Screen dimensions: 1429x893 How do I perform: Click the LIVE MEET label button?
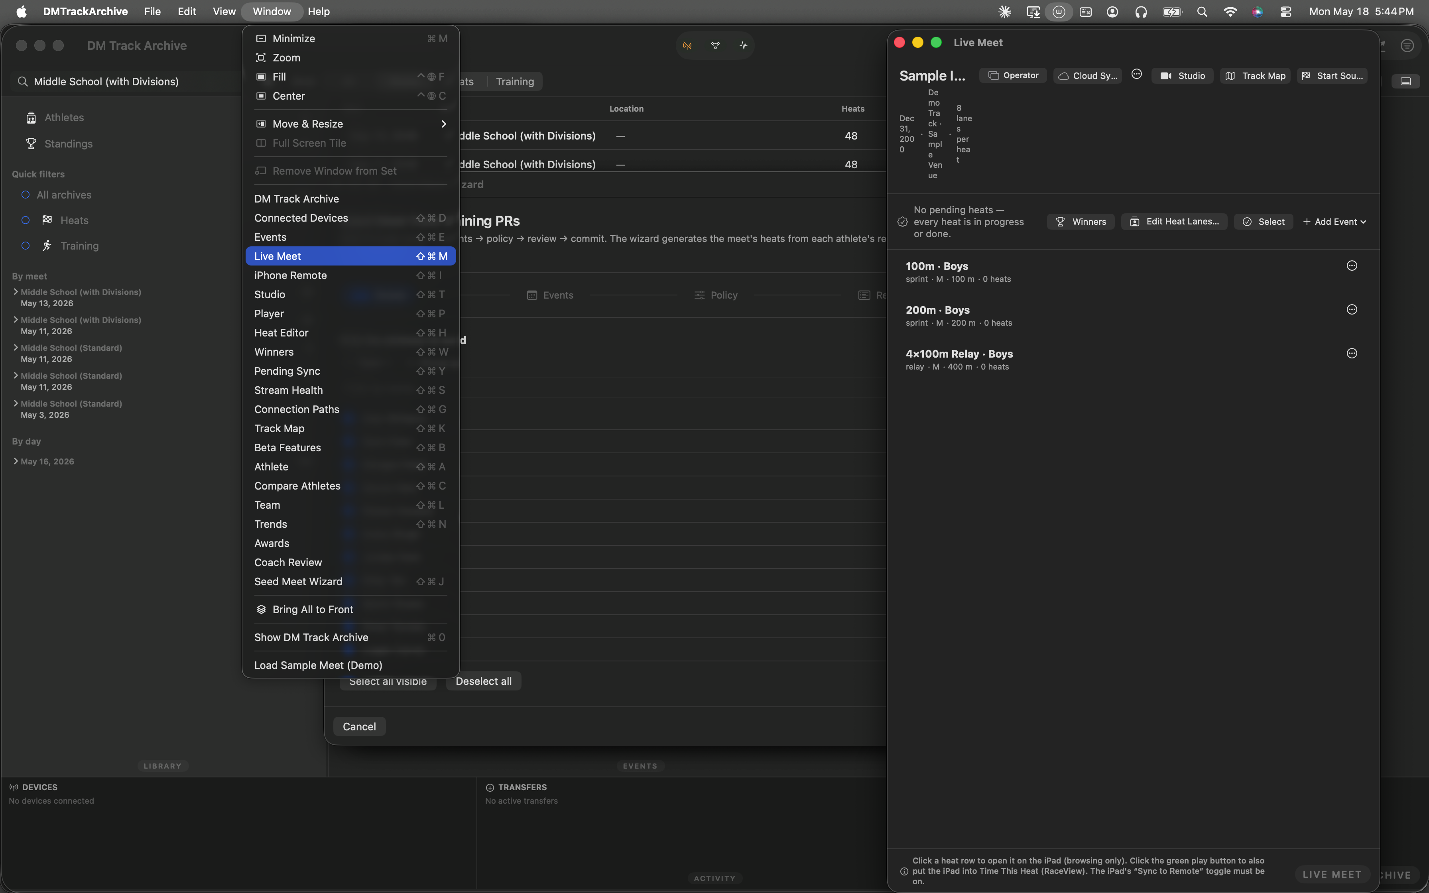1332,874
